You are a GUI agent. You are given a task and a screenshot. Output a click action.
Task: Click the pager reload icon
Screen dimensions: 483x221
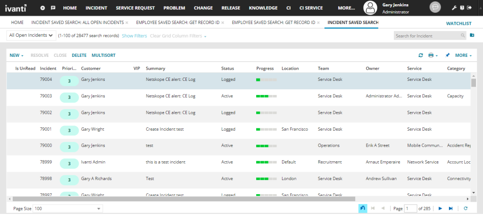(x=466, y=208)
